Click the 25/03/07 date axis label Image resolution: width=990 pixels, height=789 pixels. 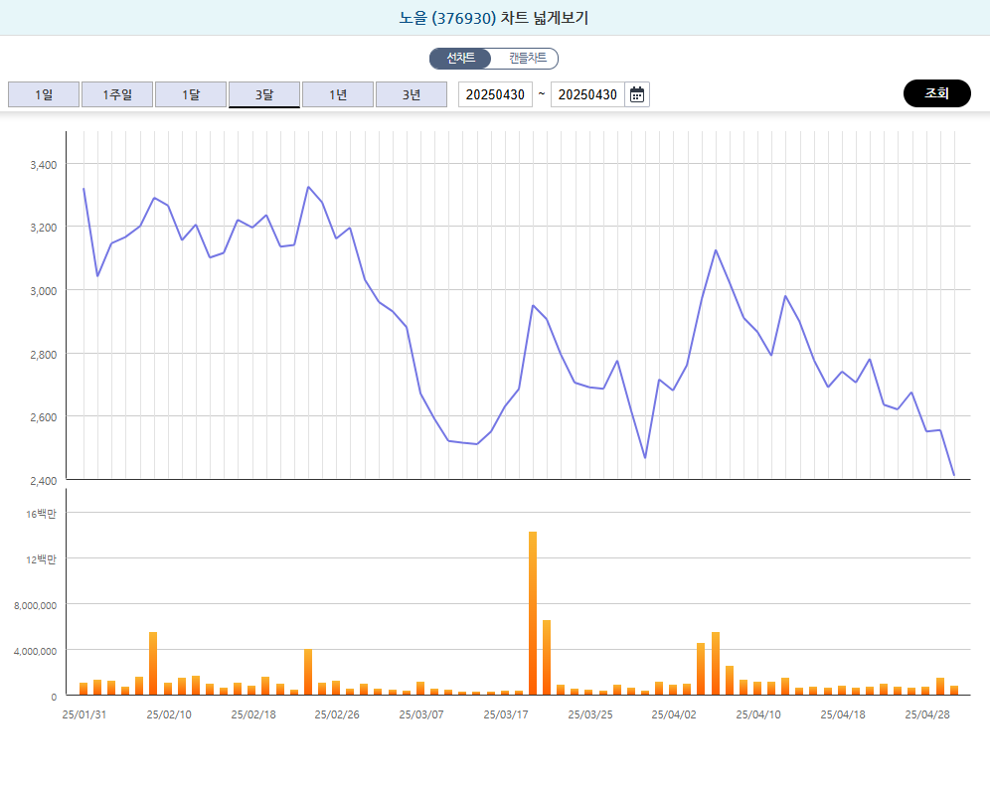pos(421,714)
